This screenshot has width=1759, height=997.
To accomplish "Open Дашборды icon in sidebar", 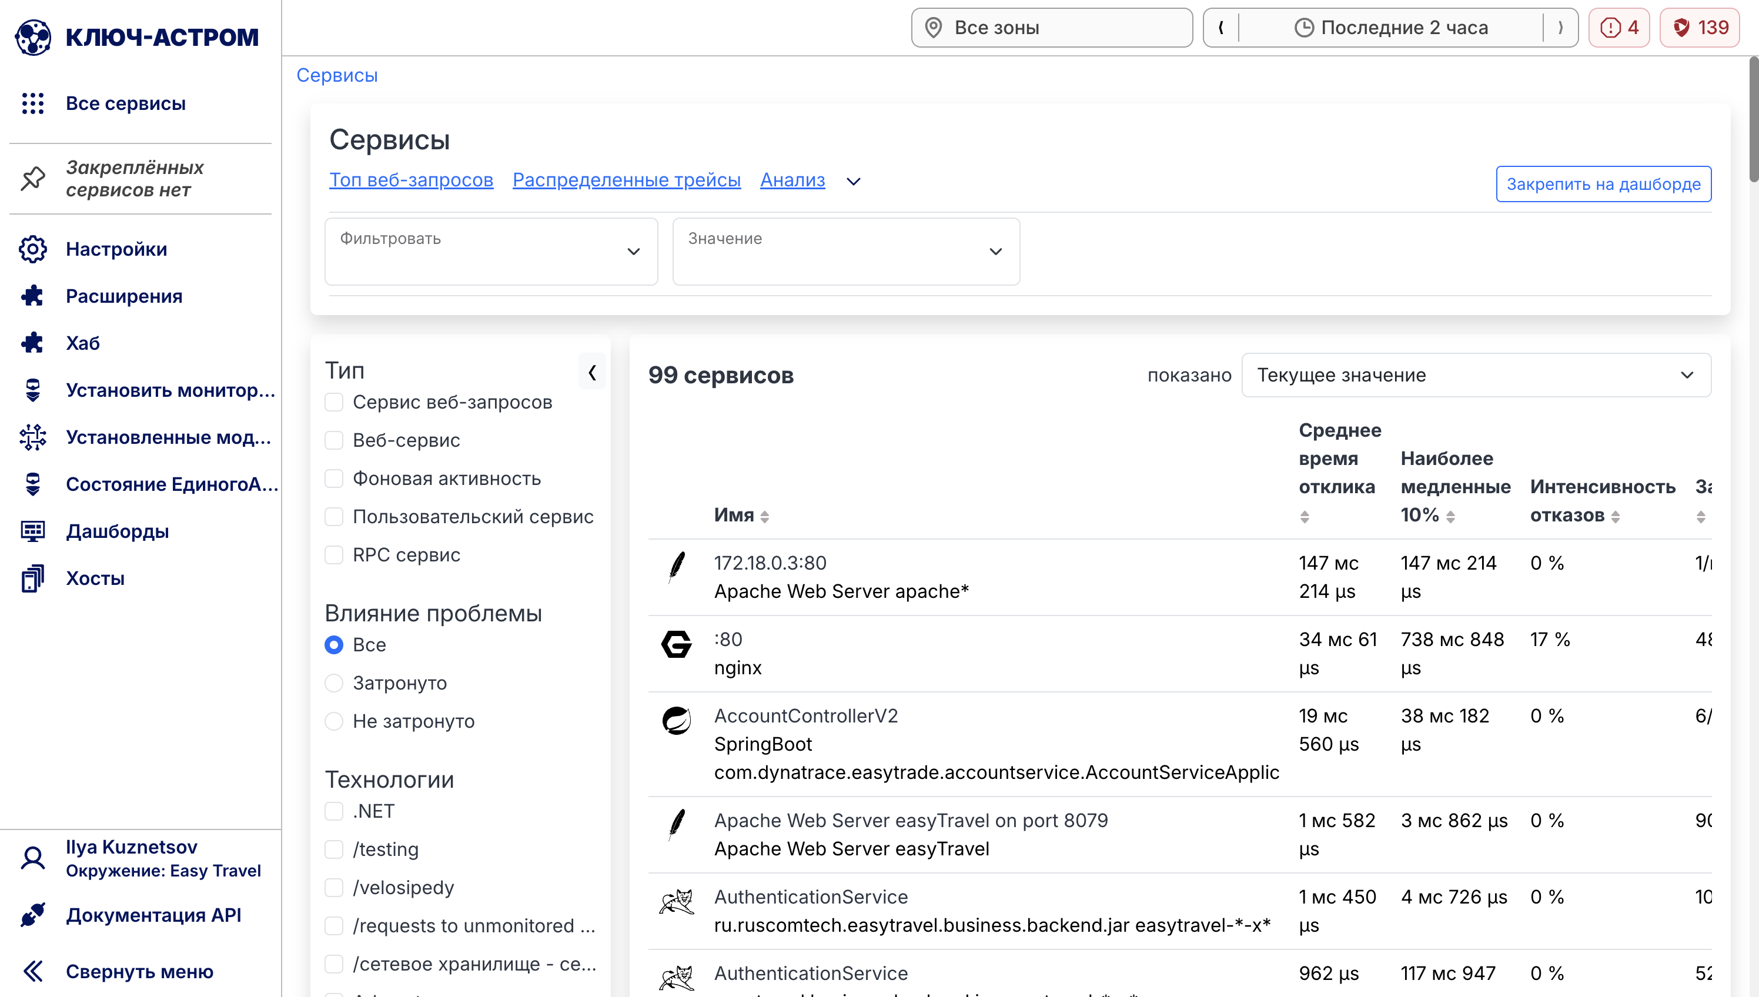I will coord(32,531).
